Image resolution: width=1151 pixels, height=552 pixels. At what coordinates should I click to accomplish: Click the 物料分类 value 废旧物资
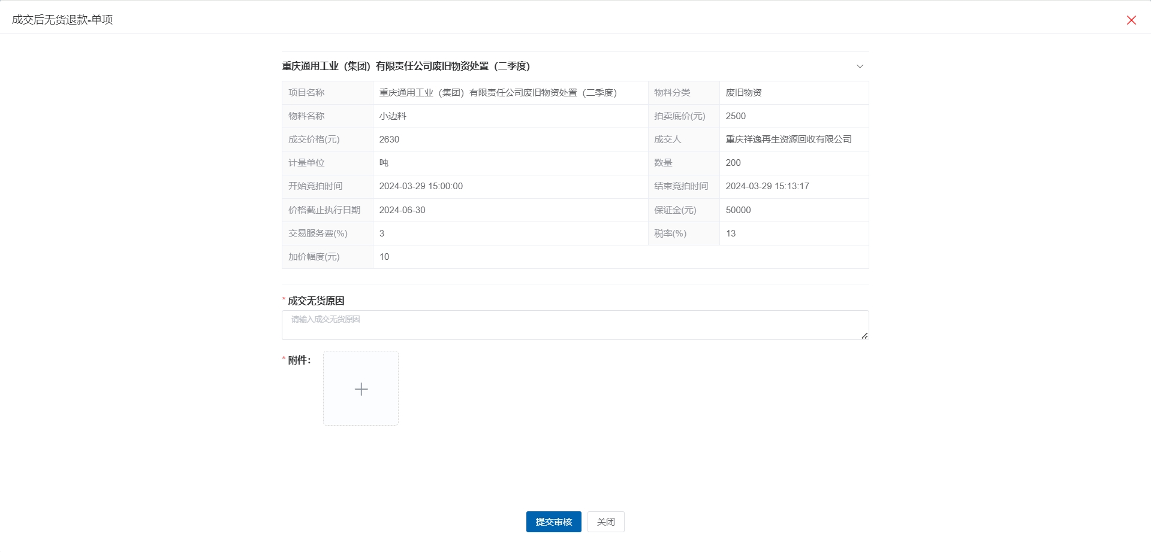pos(743,93)
